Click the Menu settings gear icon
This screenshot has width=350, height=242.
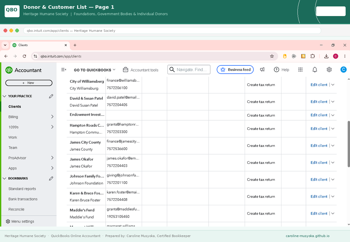pyautogui.click(x=8, y=221)
